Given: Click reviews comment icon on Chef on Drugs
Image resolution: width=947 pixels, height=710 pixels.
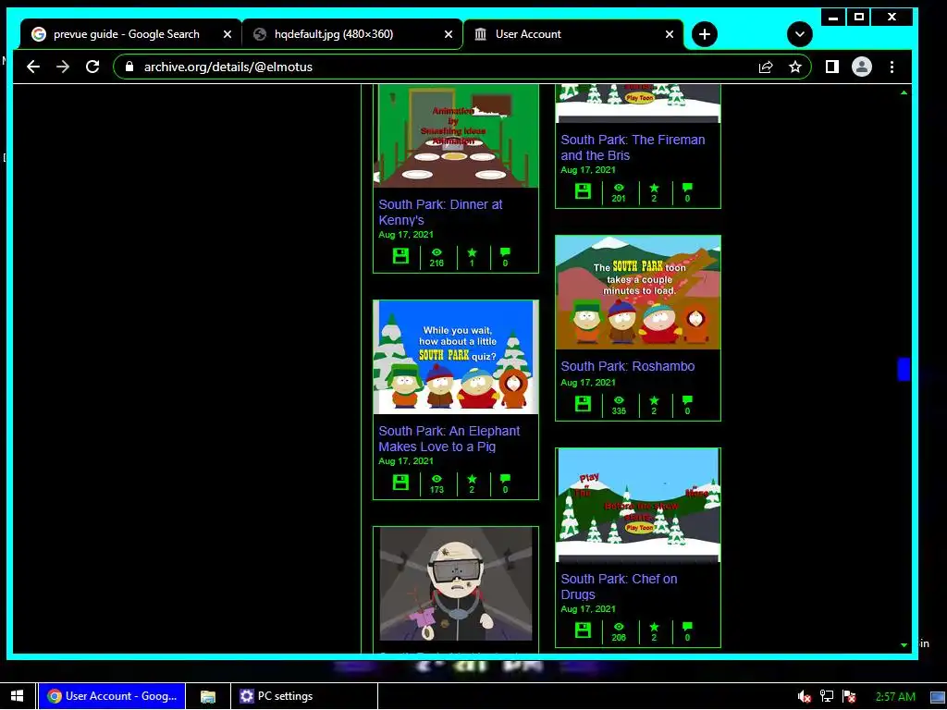Looking at the screenshot, I should (x=687, y=627).
